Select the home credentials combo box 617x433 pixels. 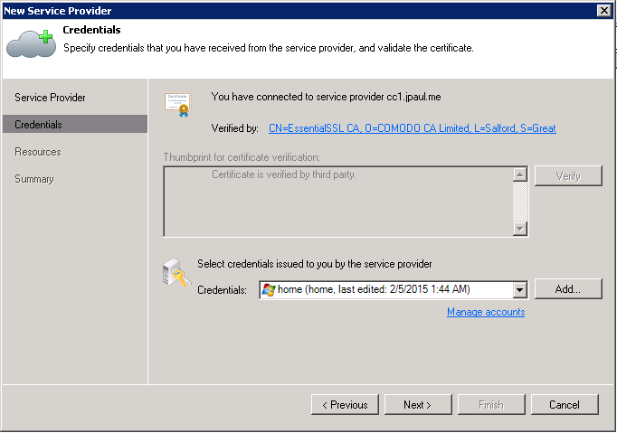(x=394, y=290)
